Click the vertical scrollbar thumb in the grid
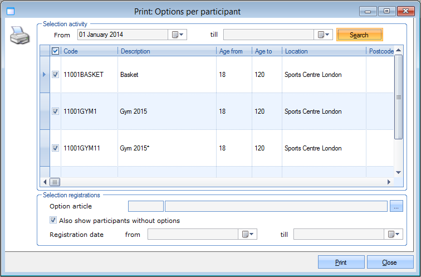 pos(398,97)
